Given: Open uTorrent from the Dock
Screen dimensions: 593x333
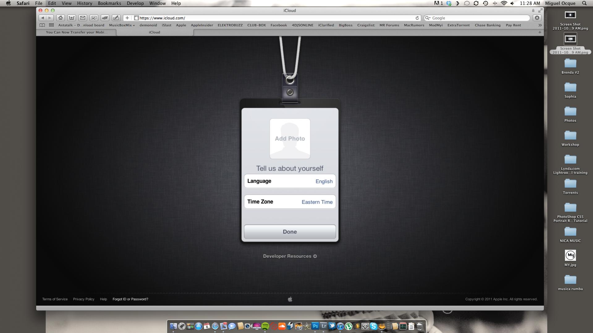Looking at the screenshot, I should coord(349,326).
